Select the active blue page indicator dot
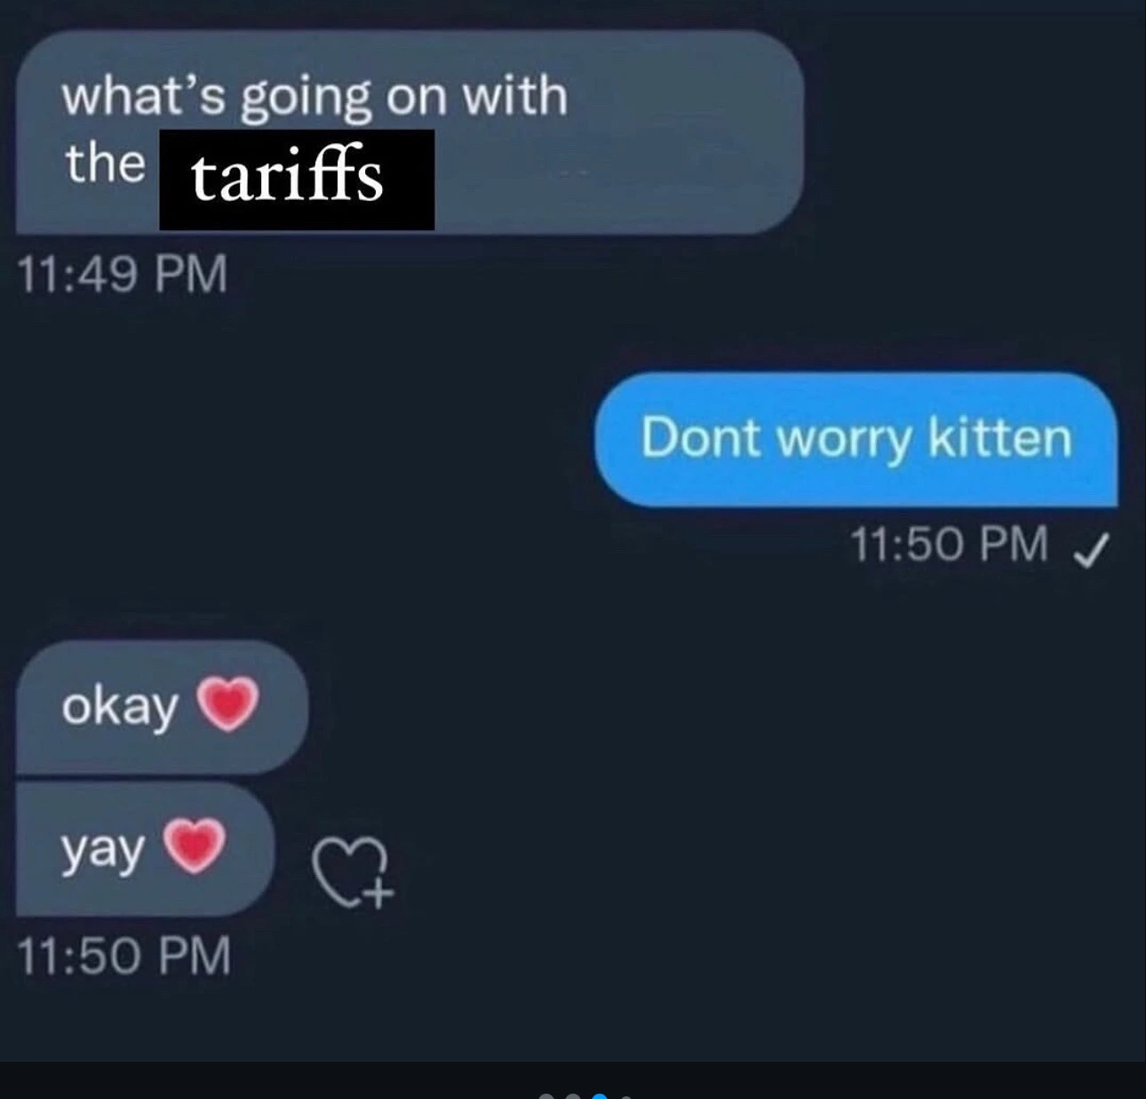The image size is (1146, 1099). (600, 1096)
